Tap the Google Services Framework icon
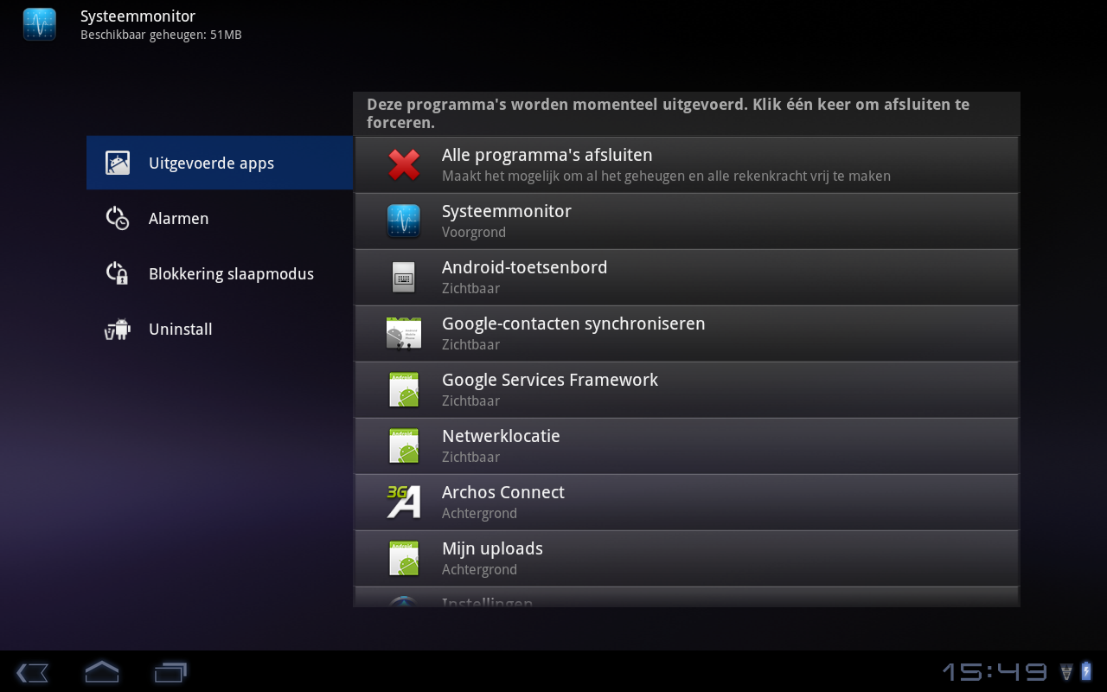 (x=404, y=390)
